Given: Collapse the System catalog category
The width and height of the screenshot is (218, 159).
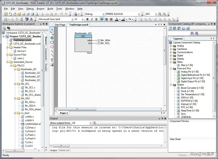Looking at the screenshot, I should tap(171, 85).
